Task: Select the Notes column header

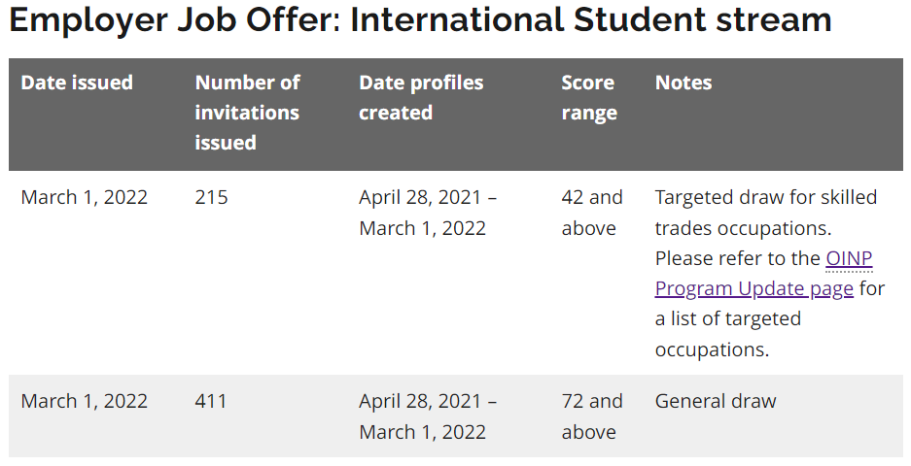Action: click(683, 83)
